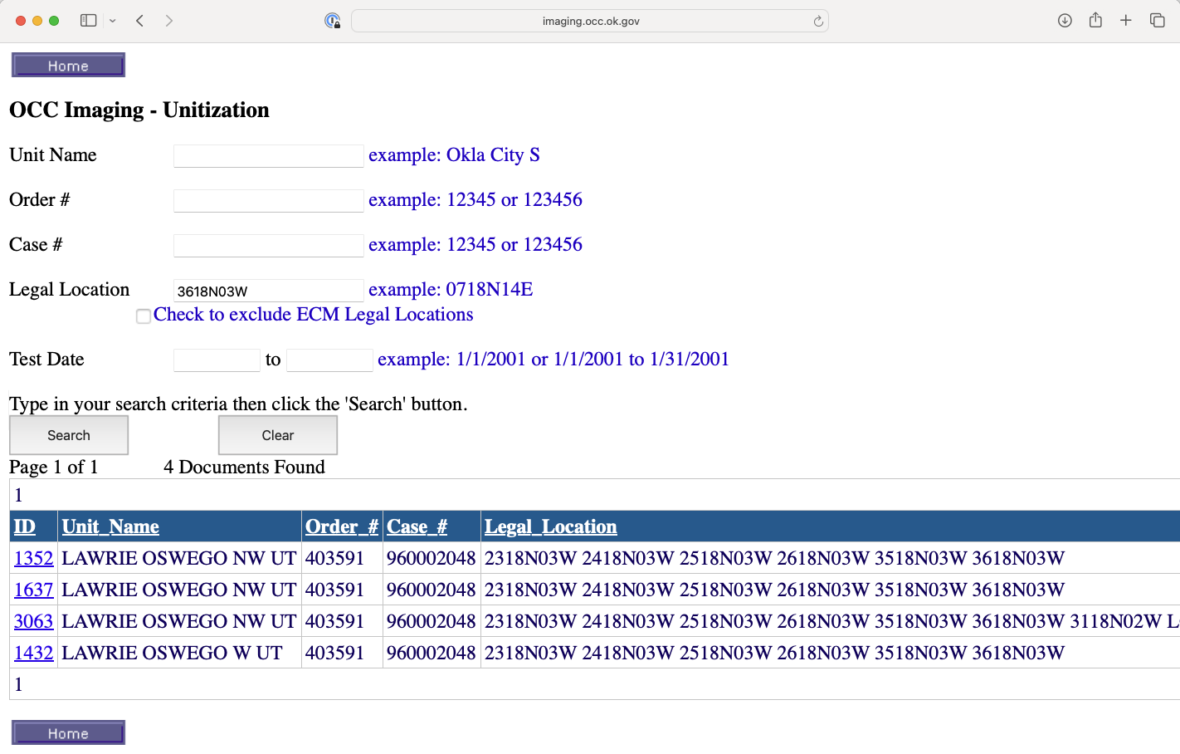Select the Test Date start field

217,360
